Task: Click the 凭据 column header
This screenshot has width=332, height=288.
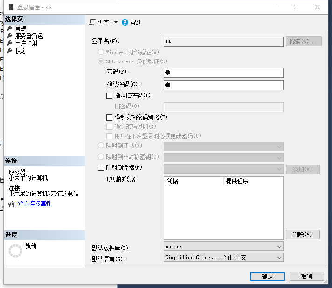Action: tap(194, 181)
